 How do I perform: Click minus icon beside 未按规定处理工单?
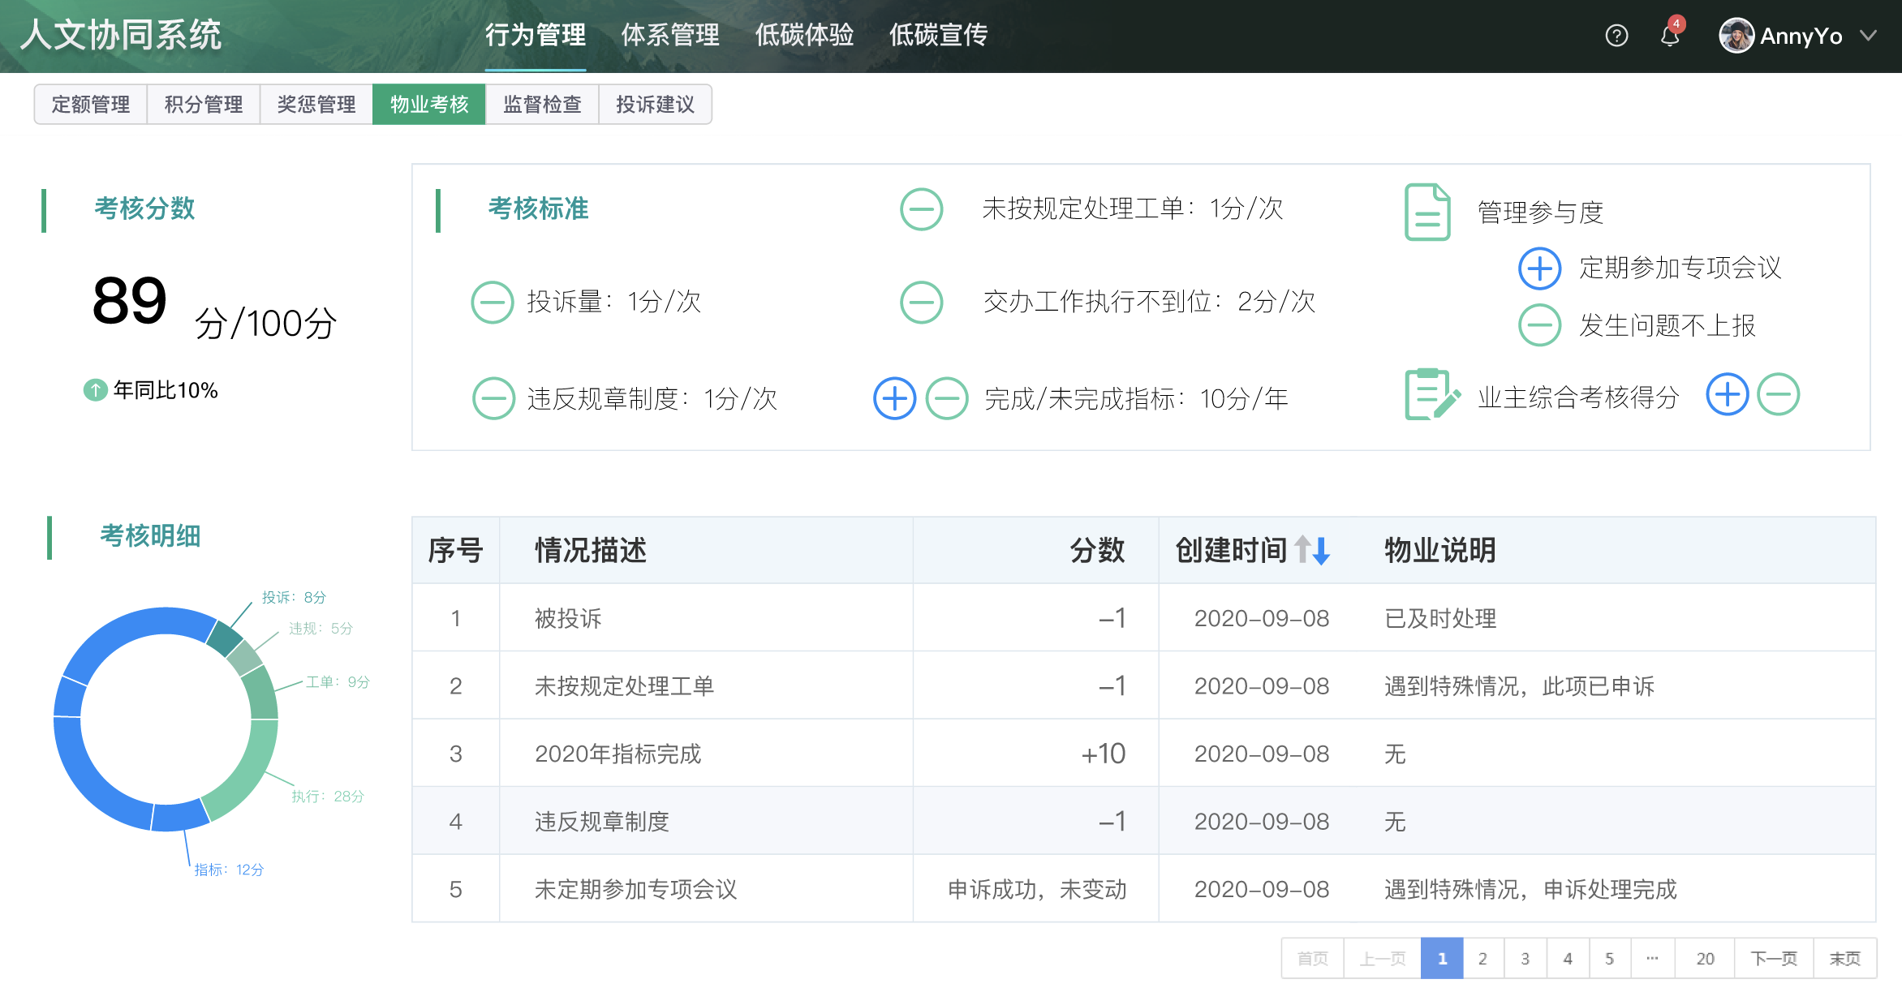click(x=921, y=209)
